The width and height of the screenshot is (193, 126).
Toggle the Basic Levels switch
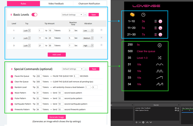click(34, 15)
